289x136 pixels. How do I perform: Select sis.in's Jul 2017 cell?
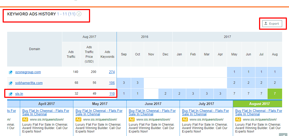261,94
